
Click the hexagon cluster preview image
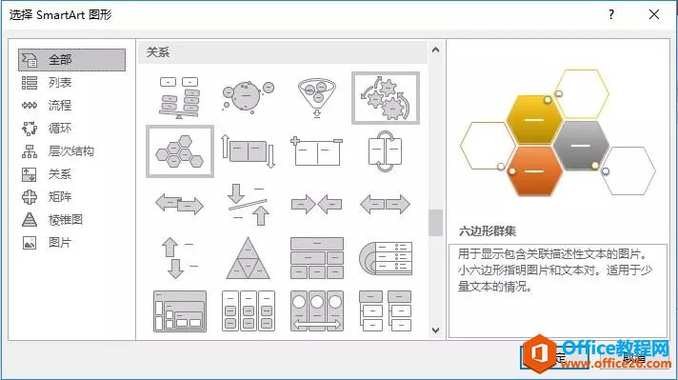point(558,133)
